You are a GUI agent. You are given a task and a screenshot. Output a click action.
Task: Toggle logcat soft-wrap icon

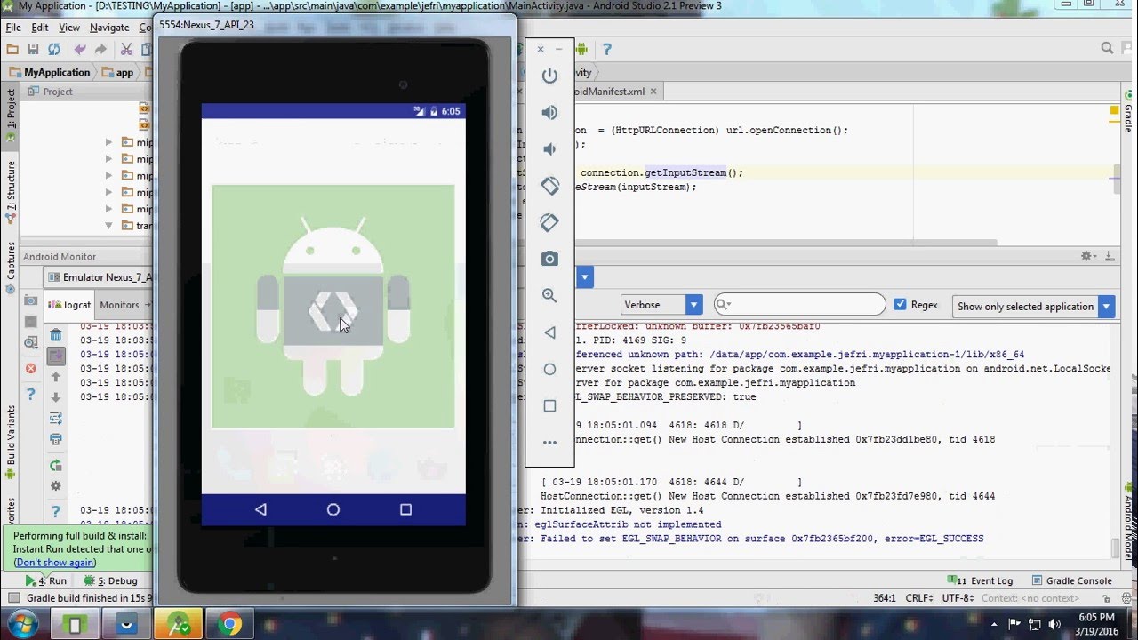point(56,419)
